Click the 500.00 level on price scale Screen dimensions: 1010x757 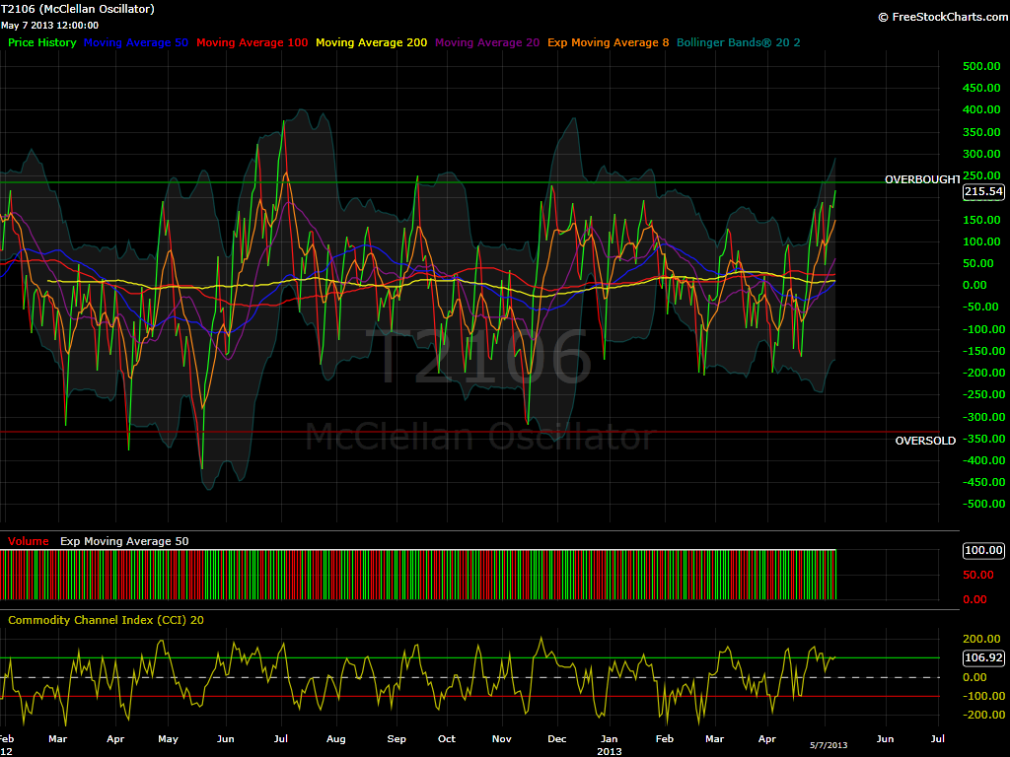pos(981,66)
